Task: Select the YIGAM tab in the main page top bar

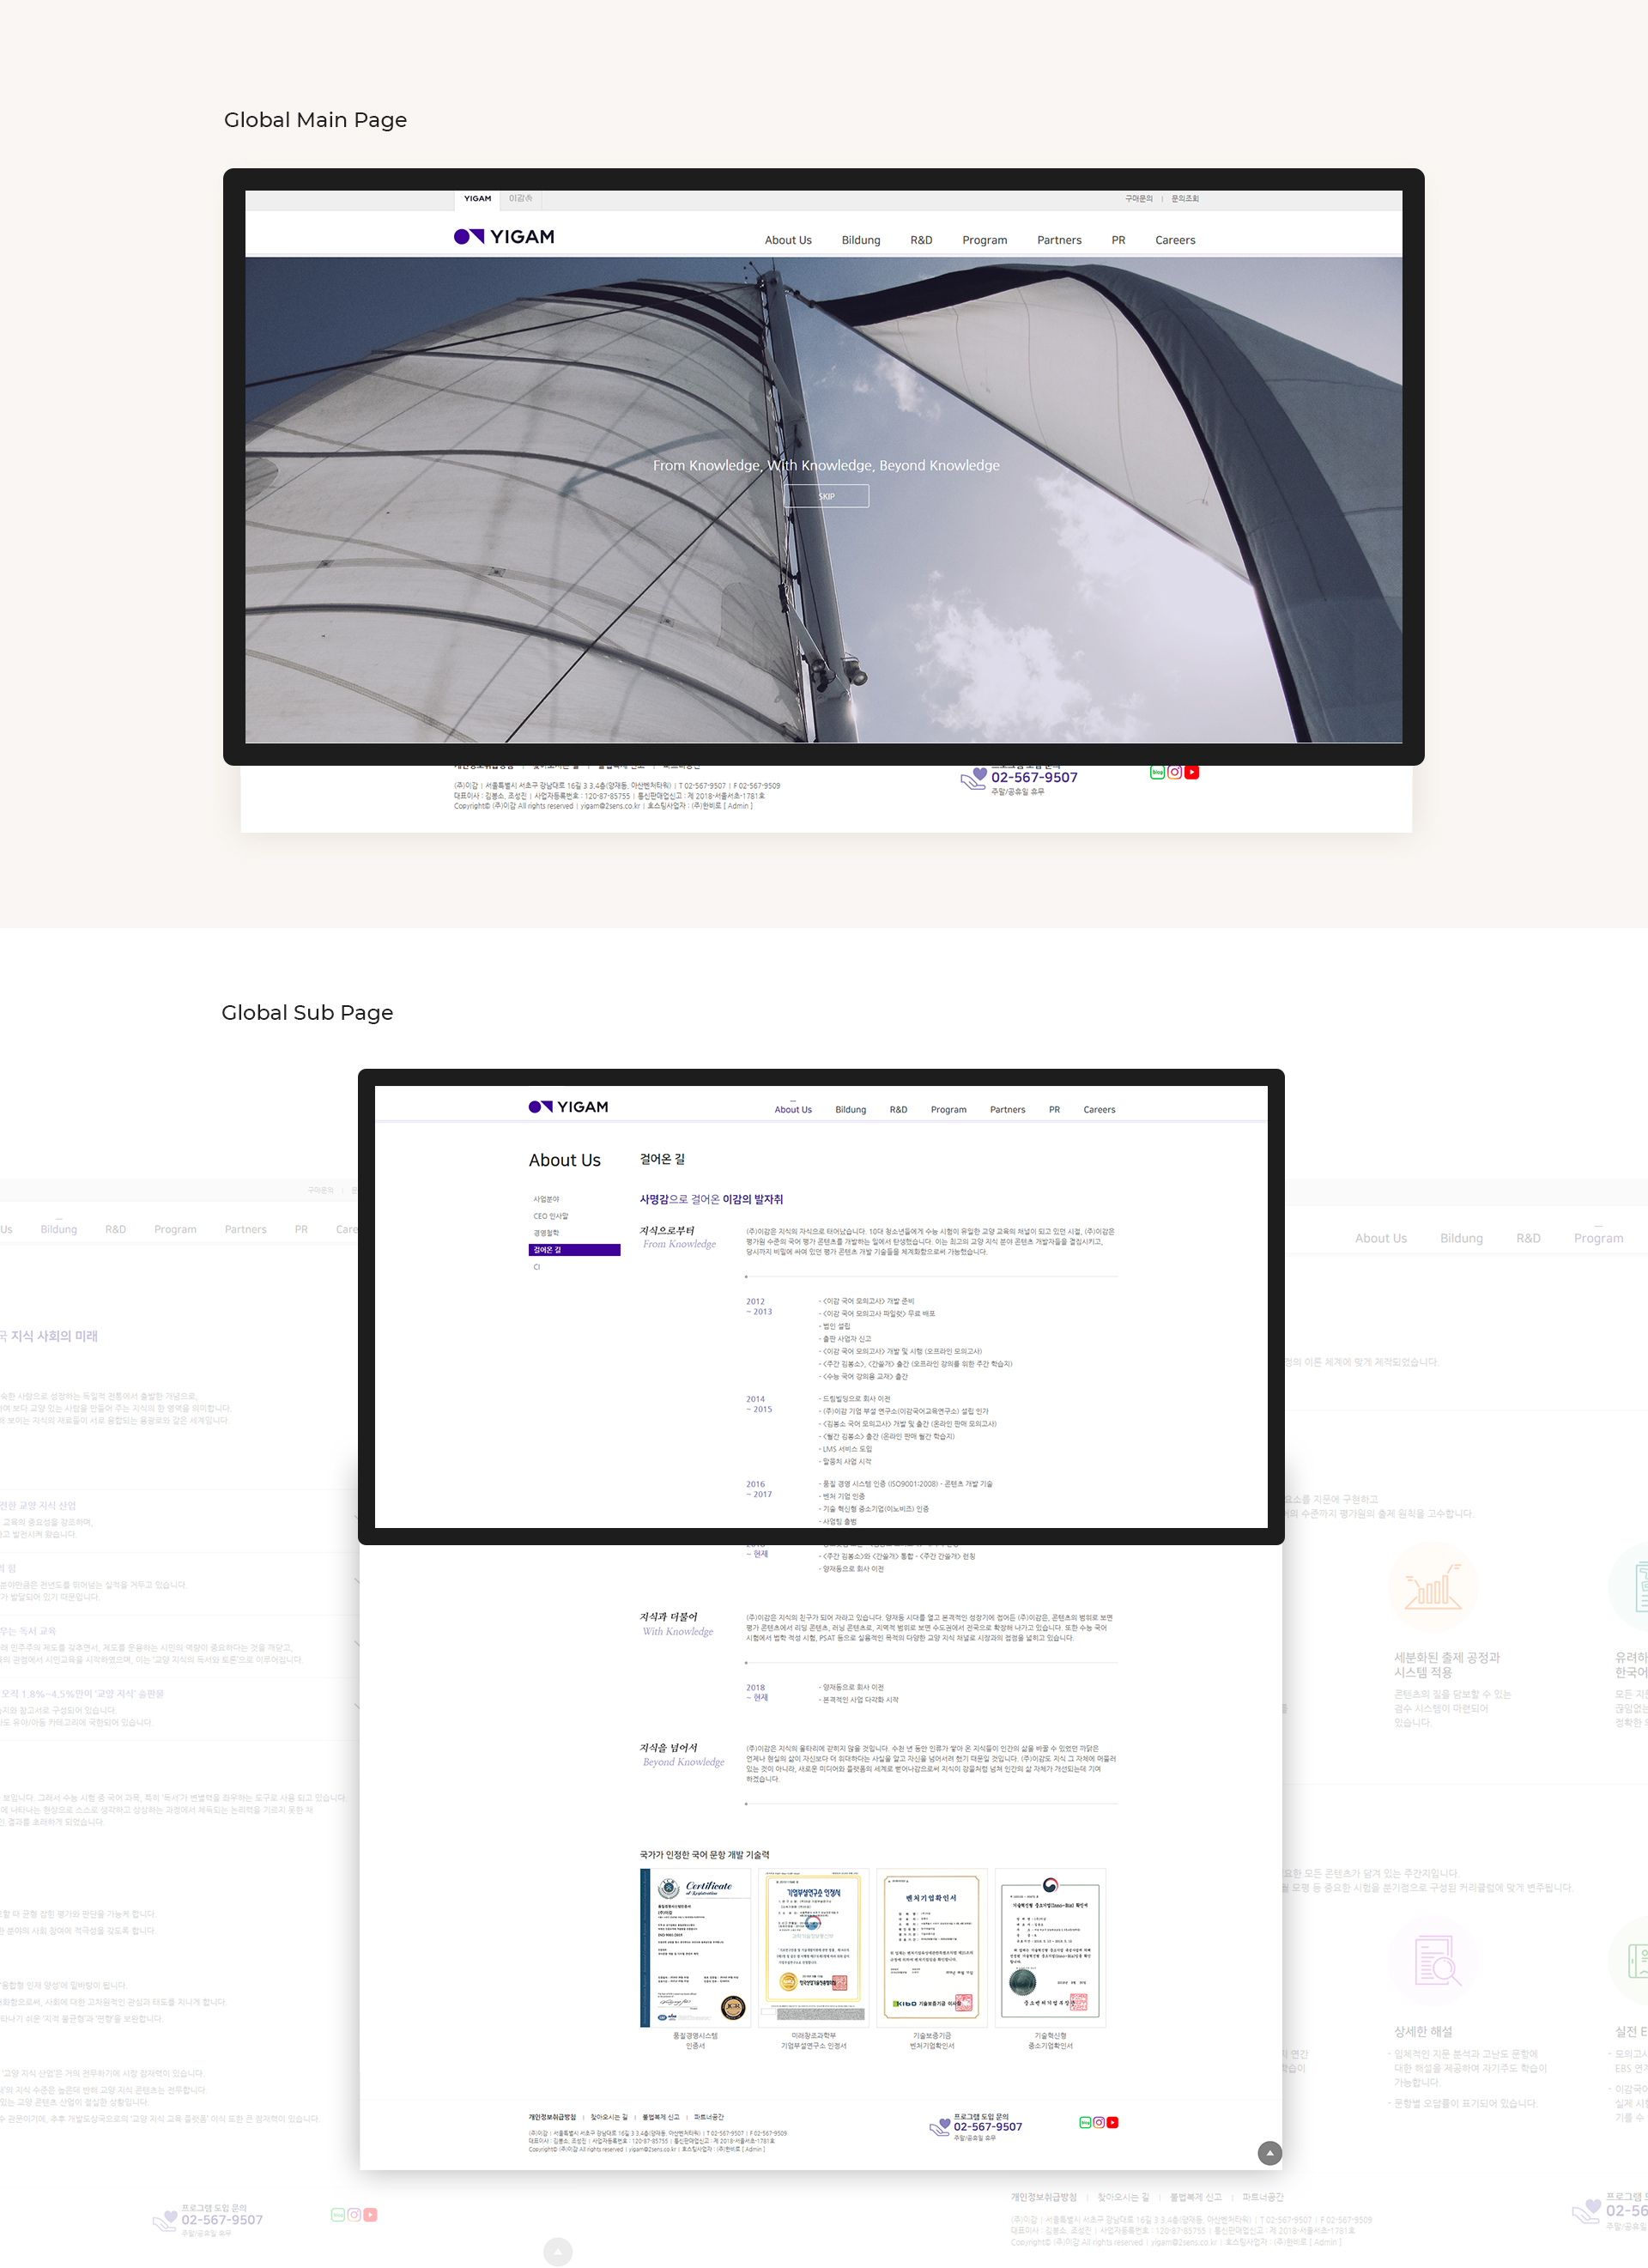Action: 477,199
